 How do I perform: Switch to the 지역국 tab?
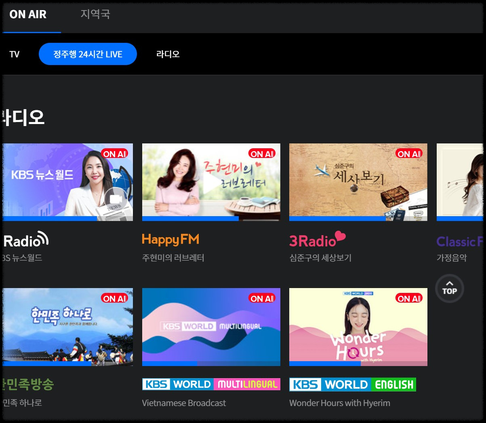95,14
